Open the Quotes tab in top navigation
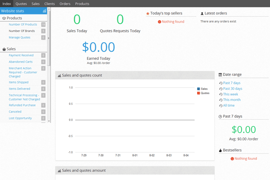270x180 pixels. click(21, 4)
